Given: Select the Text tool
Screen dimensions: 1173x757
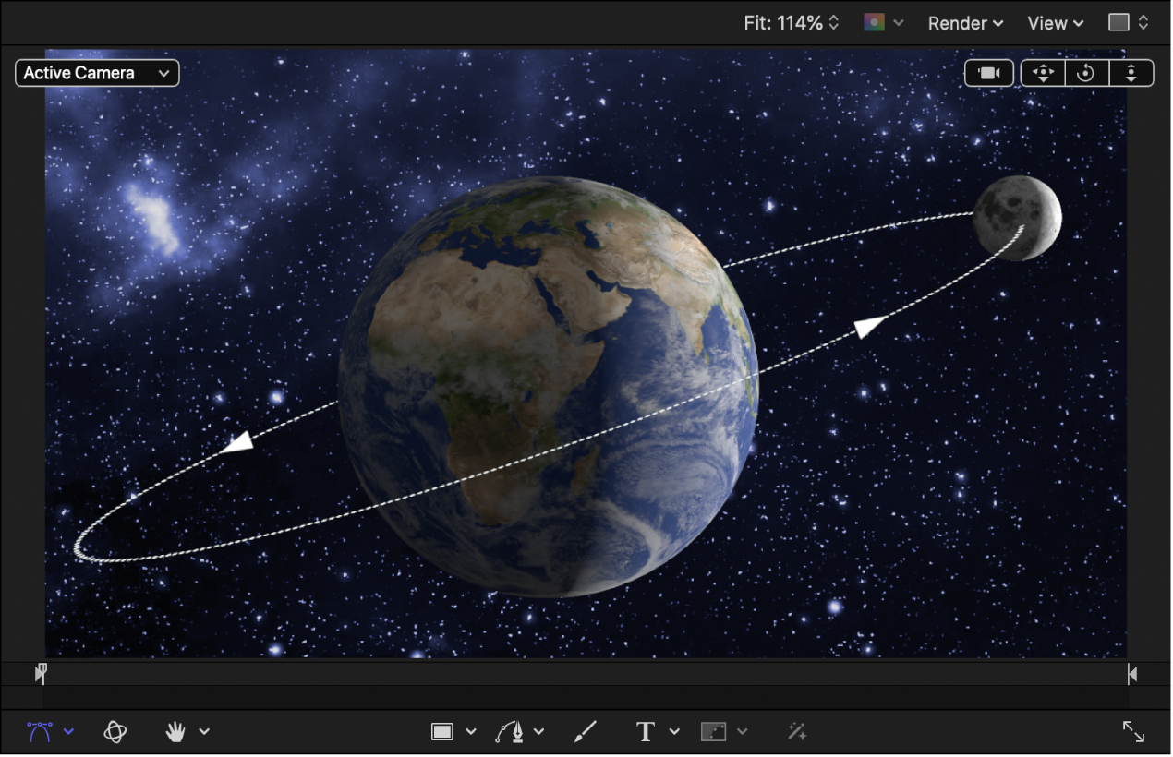Looking at the screenshot, I should (x=644, y=731).
